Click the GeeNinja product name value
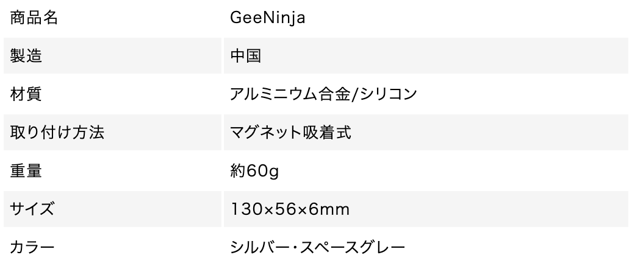Image resolution: width=632 pixels, height=269 pixels. [267, 18]
